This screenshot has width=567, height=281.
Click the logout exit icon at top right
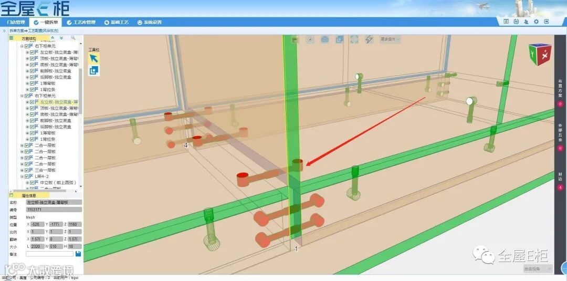pyautogui.click(x=547, y=22)
